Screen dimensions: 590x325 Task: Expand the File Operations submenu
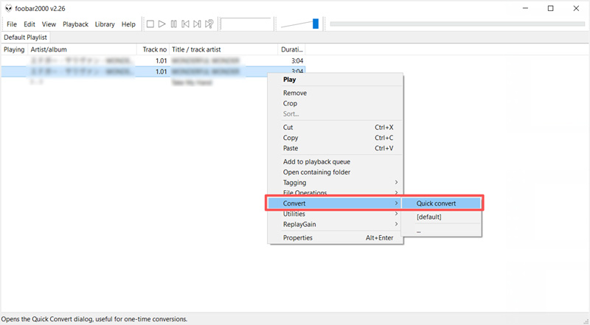click(335, 192)
